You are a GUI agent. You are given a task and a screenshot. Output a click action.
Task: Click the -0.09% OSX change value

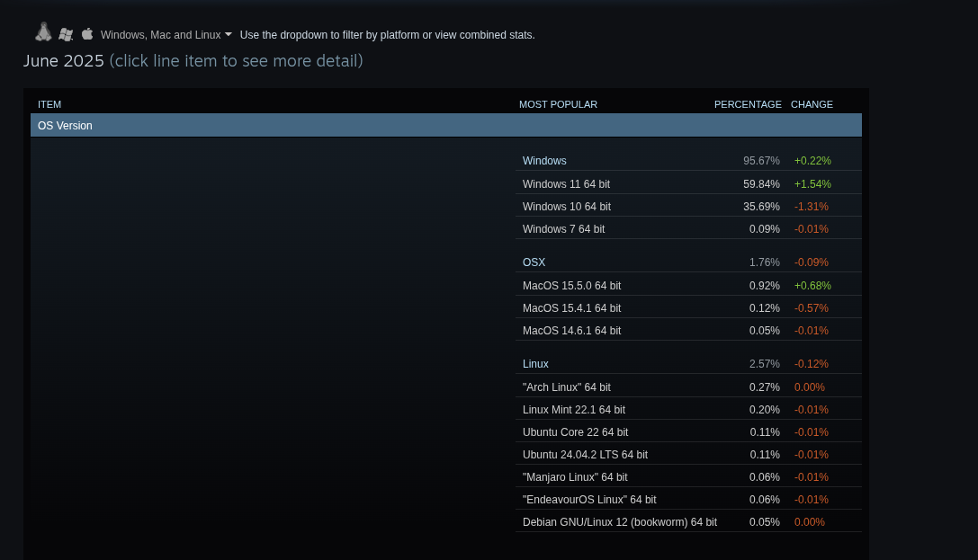811,262
